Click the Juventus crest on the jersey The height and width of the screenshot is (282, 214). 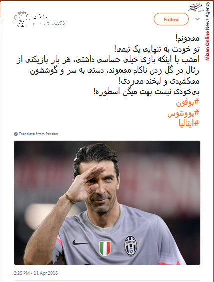[x=131, y=245]
